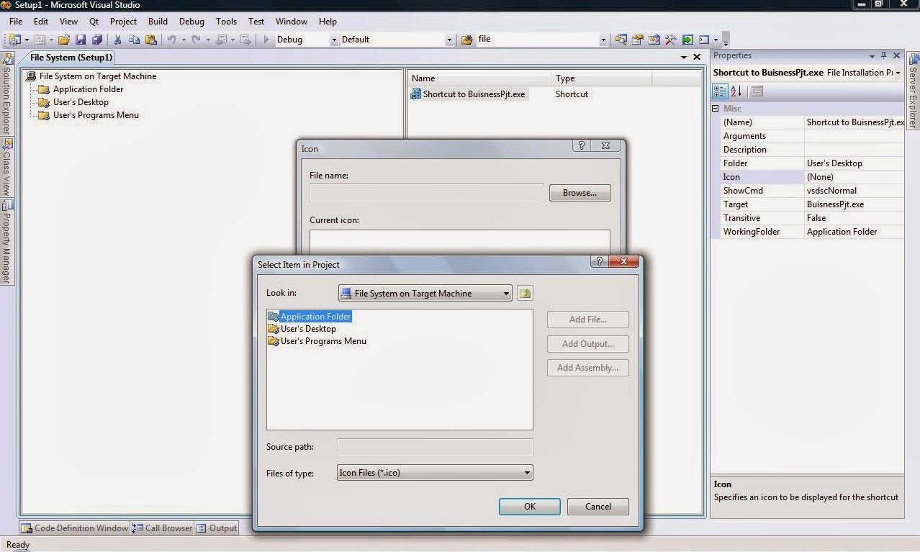Click the green arrow Start Page icon

(687, 40)
